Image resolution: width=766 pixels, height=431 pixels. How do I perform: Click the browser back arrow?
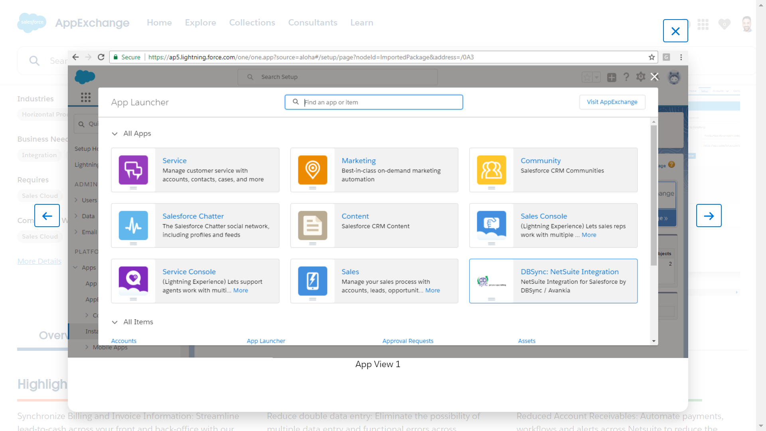pos(75,57)
